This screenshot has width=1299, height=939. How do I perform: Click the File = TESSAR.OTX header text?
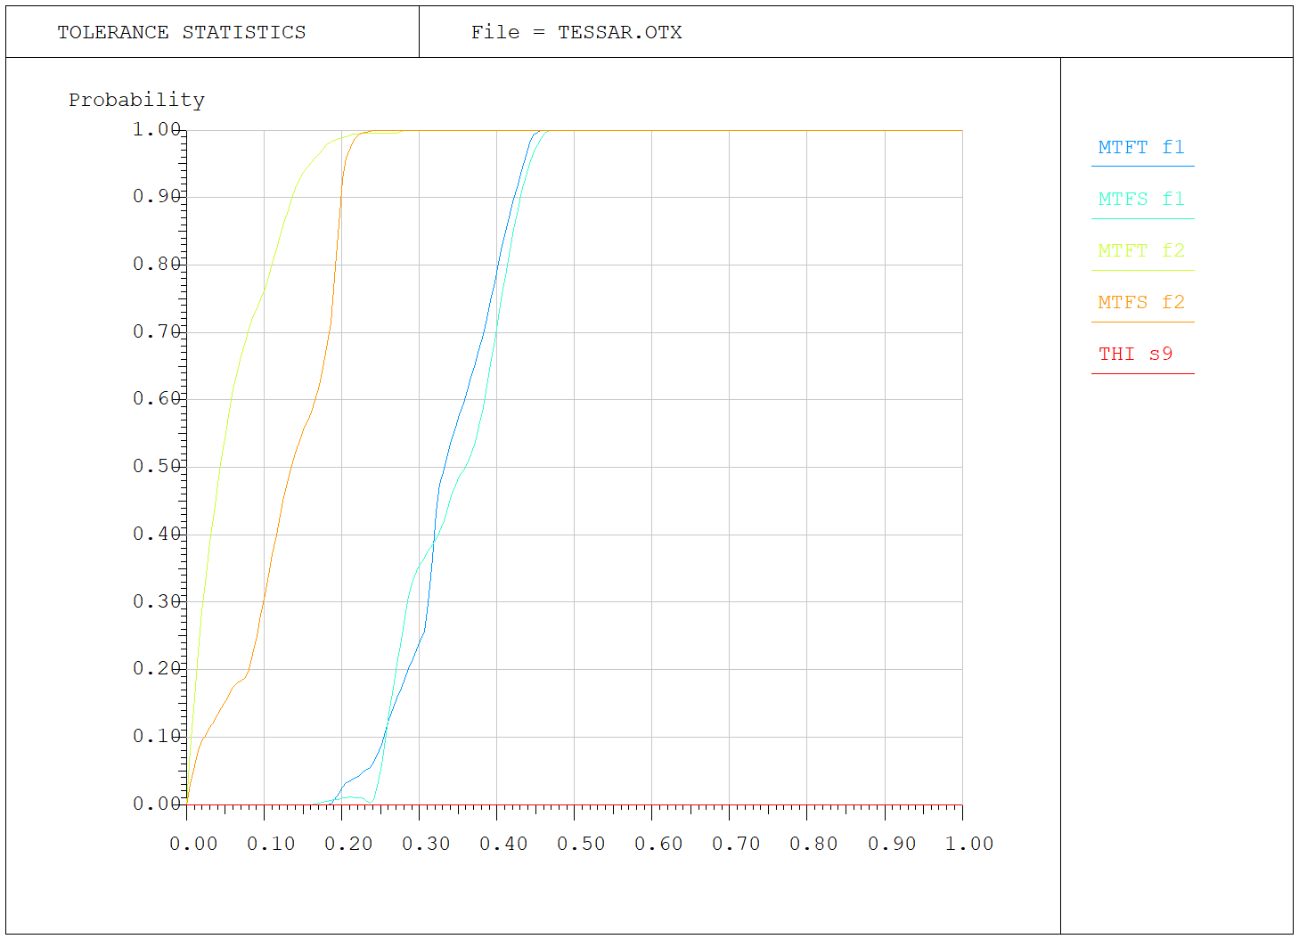(x=576, y=33)
